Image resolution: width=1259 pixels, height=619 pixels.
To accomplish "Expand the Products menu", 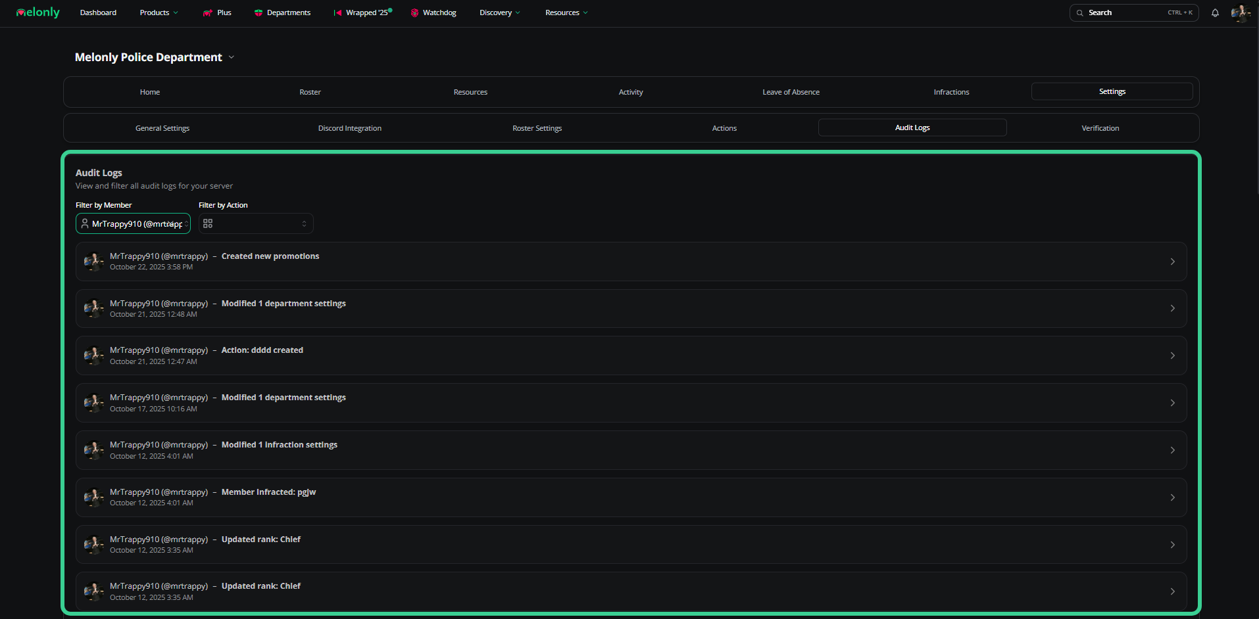I will pyautogui.click(x=159, y=12).
